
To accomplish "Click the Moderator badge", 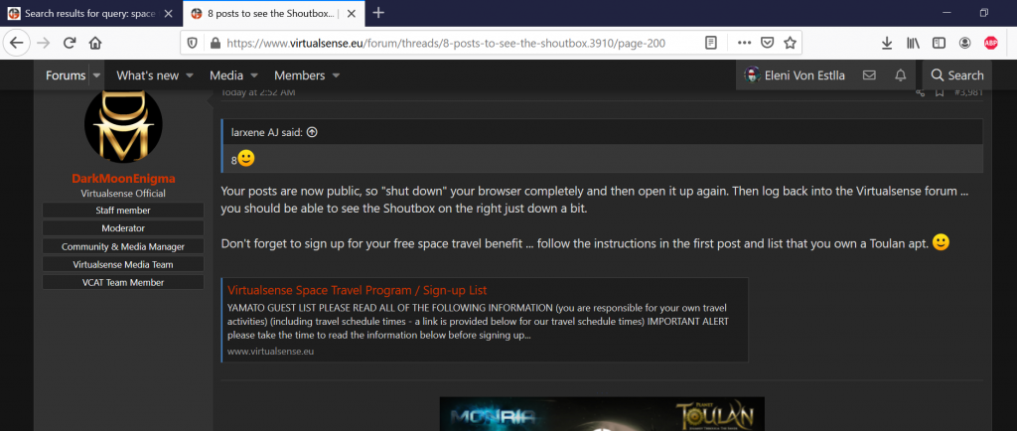I will pos(123,228).
